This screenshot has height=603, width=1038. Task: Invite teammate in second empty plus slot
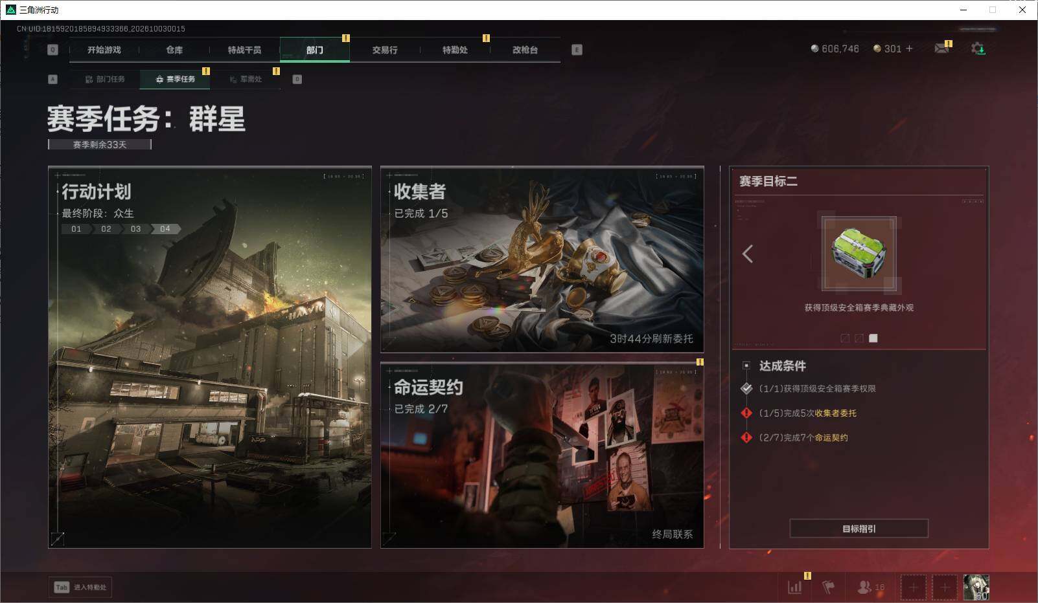click(945, 587)
